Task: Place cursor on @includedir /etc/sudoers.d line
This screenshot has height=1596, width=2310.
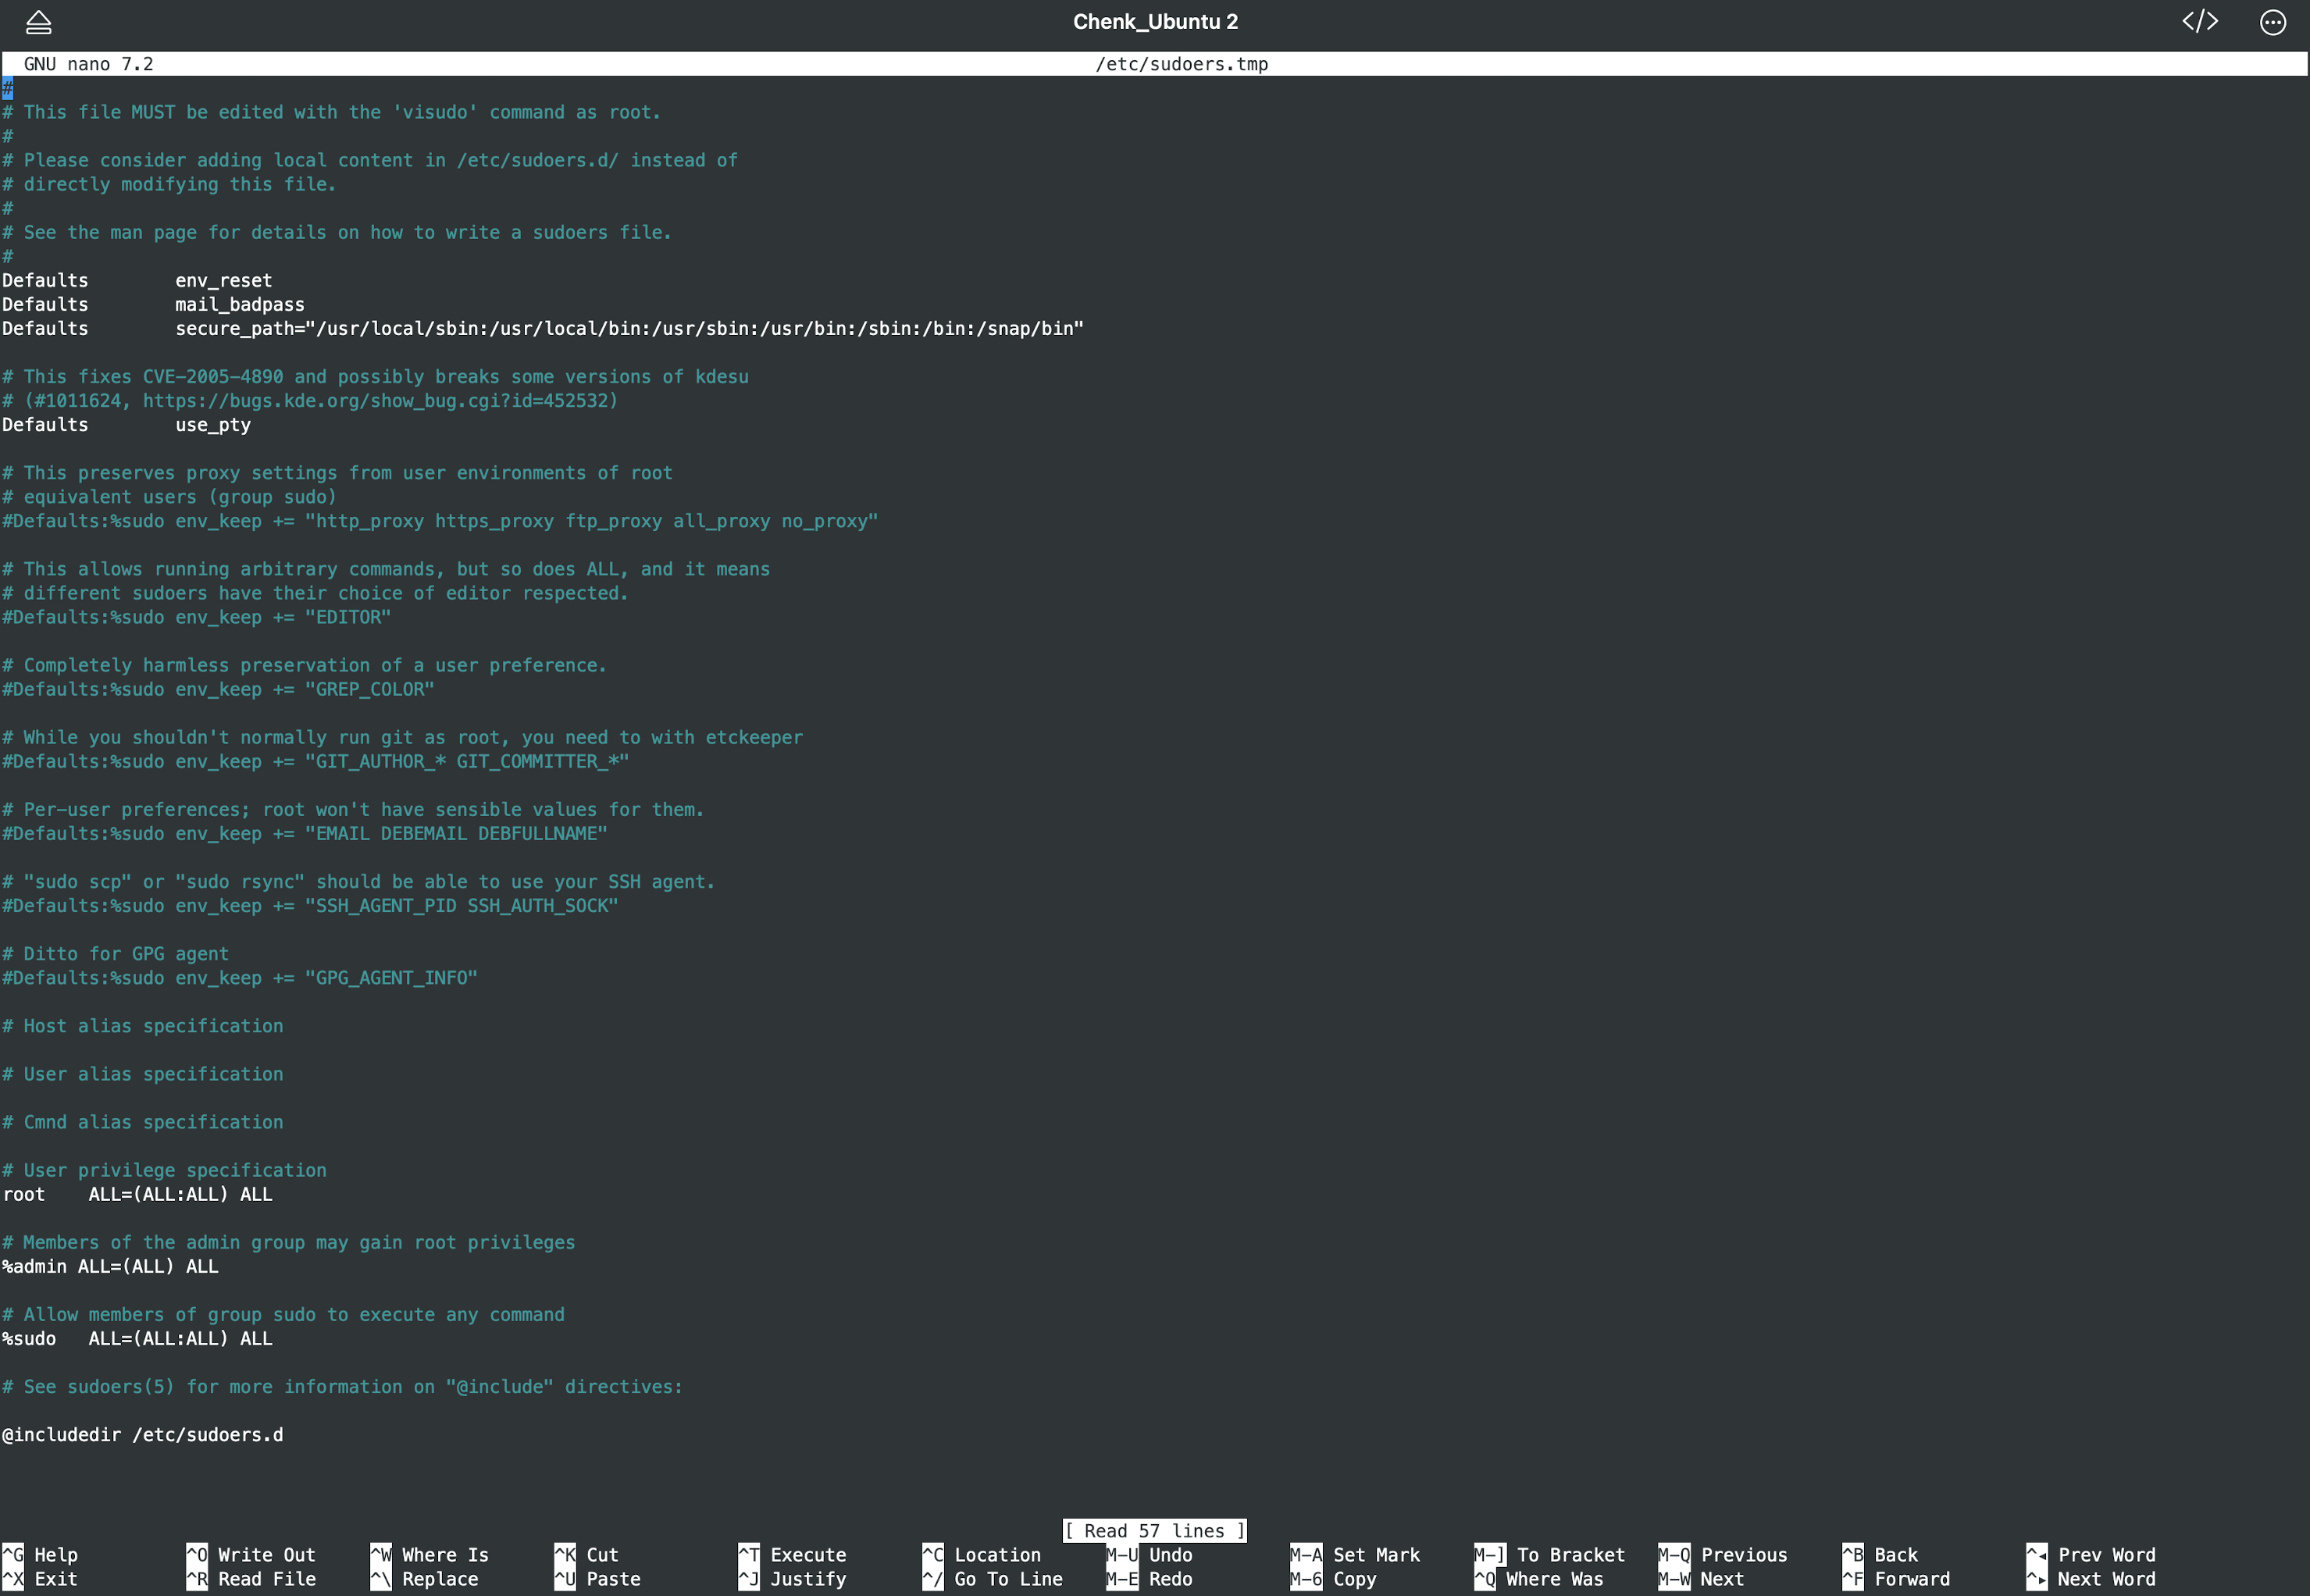Action: click(142, 1435)
